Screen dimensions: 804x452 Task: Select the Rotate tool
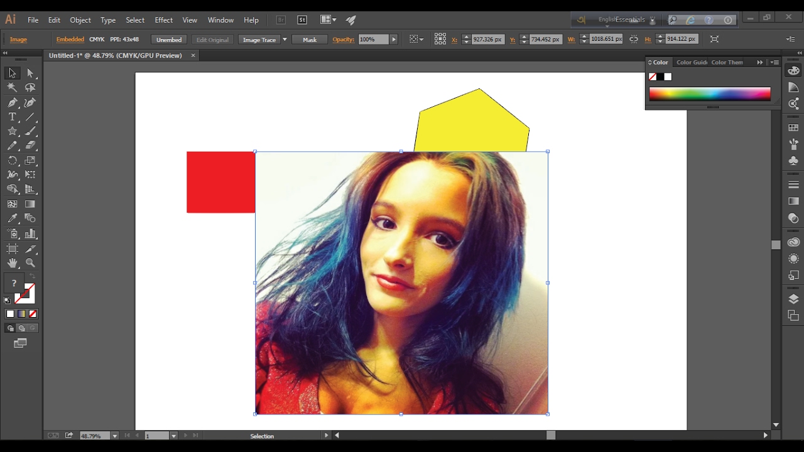[x=12, y=160]
